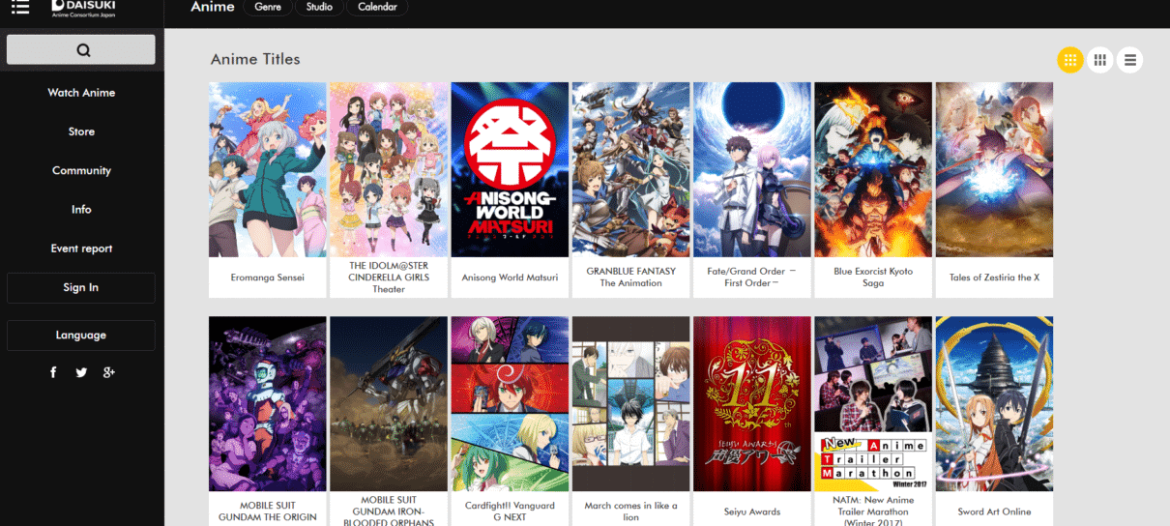Go to Watch Anime section
This screenshot has height=526, width=1170.
(81, 93)
